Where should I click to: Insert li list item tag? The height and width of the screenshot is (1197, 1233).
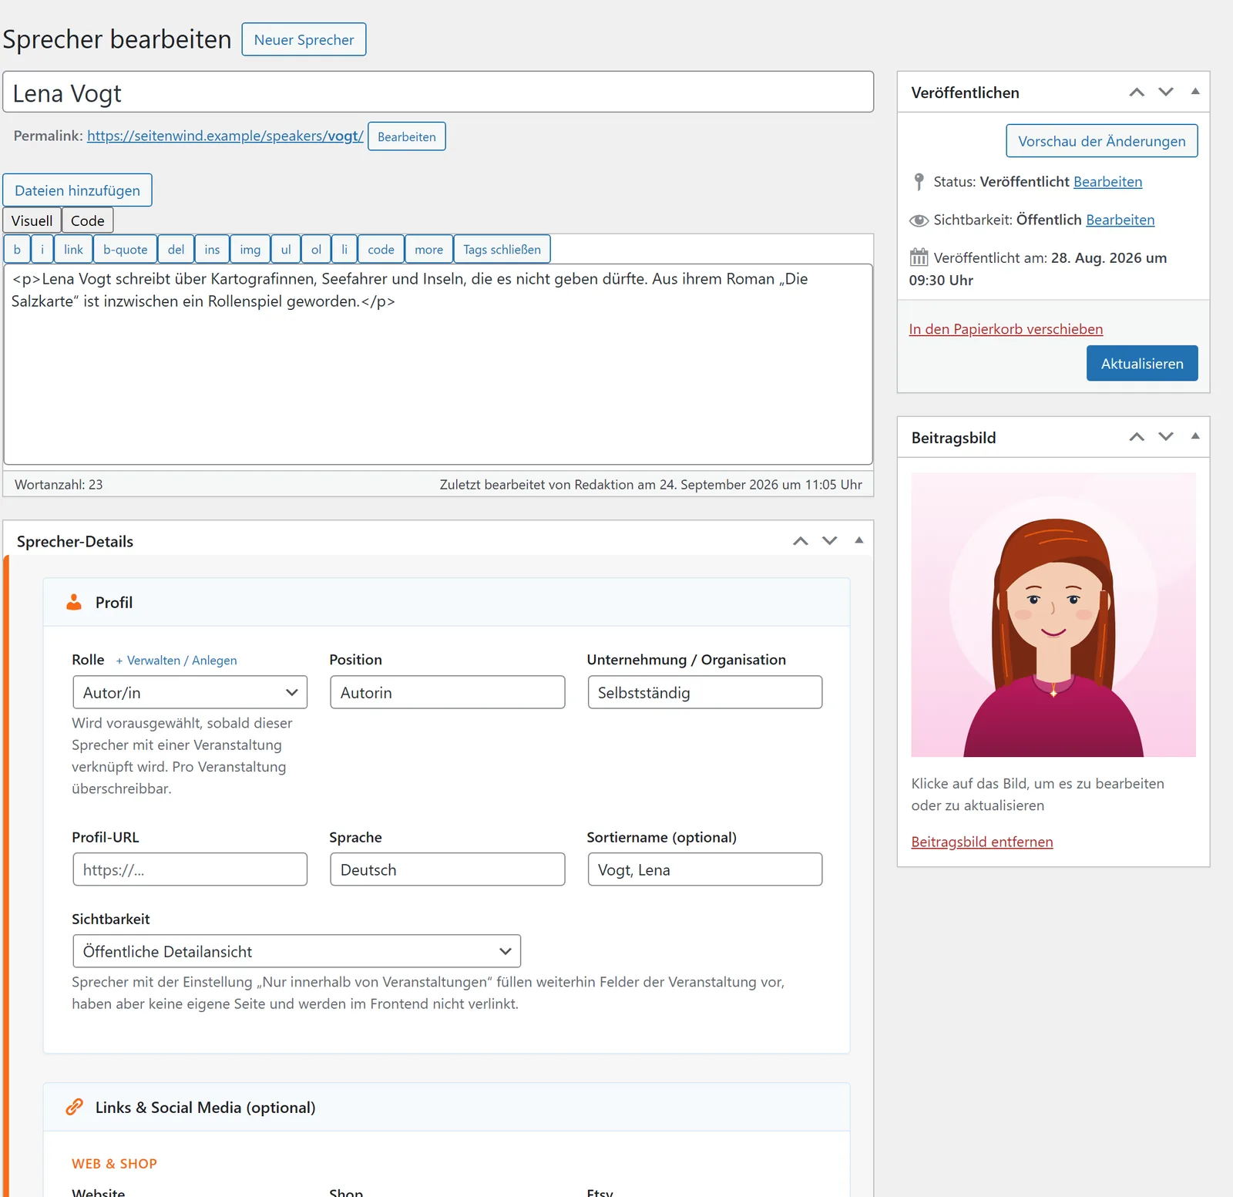pos(344,250)
